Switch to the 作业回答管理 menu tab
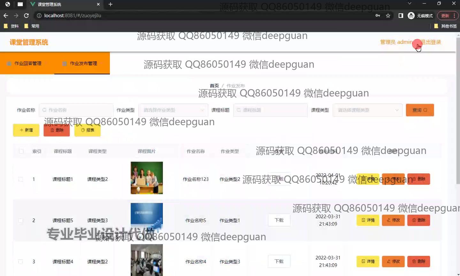 coord(27,63)
